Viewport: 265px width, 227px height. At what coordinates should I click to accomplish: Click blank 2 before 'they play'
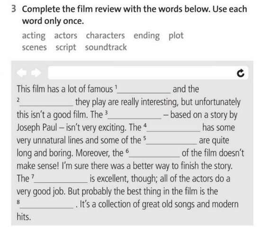tap(46, 102)
